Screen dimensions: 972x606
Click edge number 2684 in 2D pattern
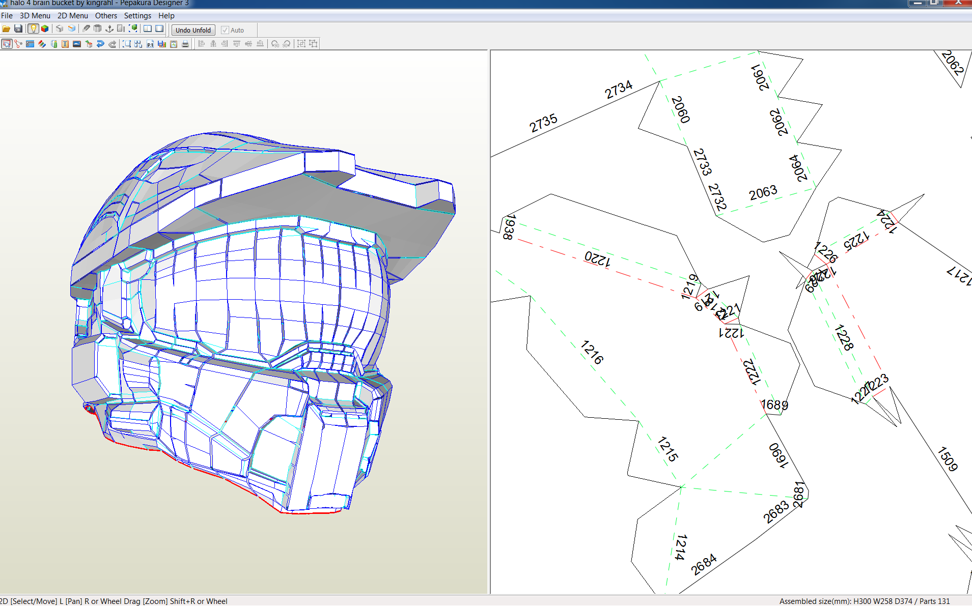coord(704,564)
